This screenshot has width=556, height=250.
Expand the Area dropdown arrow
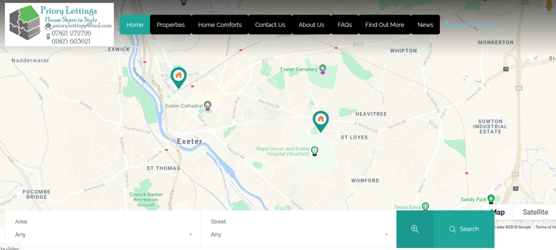(x=190, y=235)
